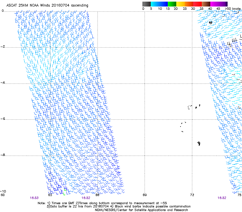The width and height of the screenshot is (242, 212).
Task: Click the latitude label '-10'
Action: click(3, 191)
